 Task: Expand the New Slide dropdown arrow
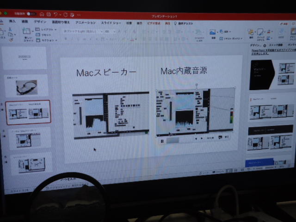(33, 31)
